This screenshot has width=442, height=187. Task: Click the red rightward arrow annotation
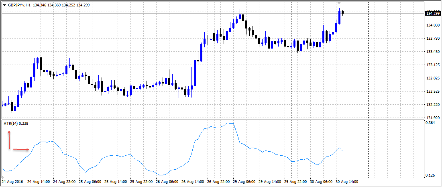21,150
